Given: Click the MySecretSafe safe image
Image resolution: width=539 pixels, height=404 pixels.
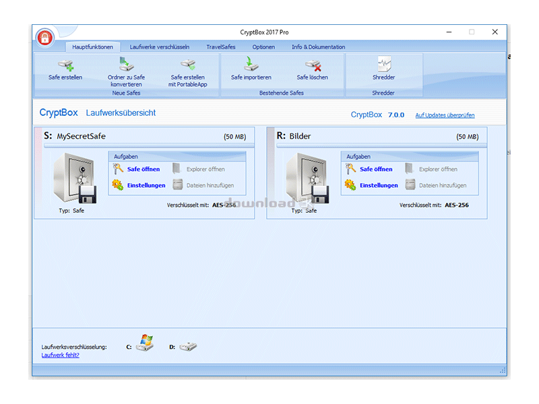Looking at the screenshot, I should tap(75, 178).
